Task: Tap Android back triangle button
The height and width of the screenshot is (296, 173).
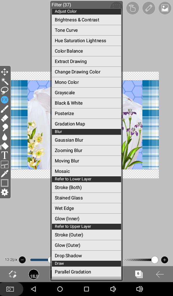Action: 33,289
